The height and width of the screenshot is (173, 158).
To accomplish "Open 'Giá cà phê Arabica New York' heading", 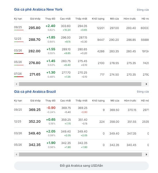I will (x=38, y=9).
